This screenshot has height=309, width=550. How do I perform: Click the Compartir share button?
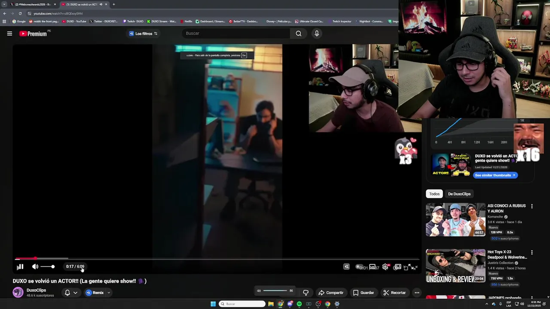pyautogui.click(x=330, y=293)
